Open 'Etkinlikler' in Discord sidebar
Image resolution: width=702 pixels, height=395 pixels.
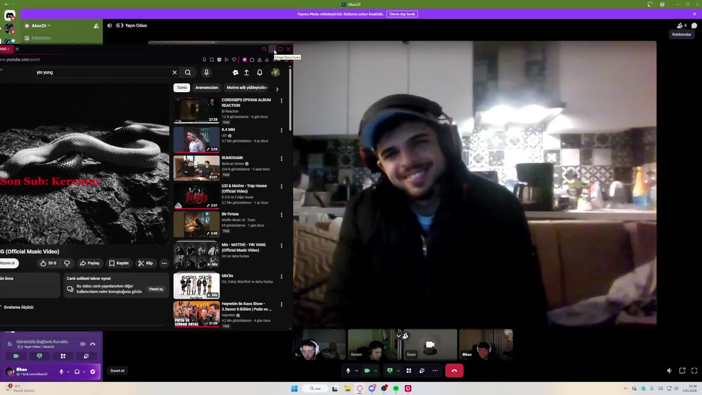coord(41,38)
